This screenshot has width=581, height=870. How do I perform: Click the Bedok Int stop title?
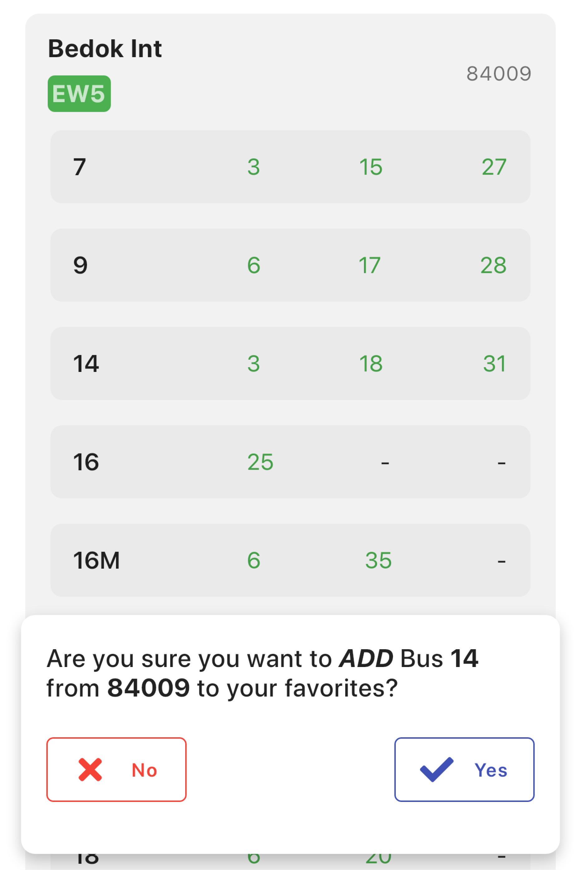[105, 49]
